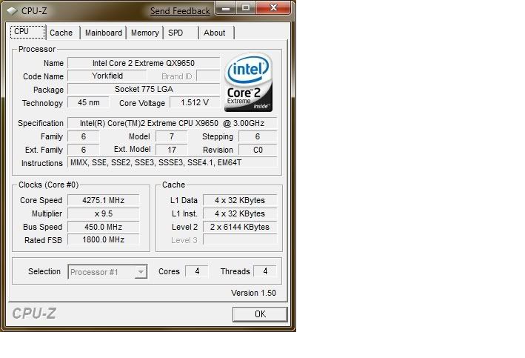Click the OK button
This screenshot has height=358, width=525.
click(x=260, y=314)
